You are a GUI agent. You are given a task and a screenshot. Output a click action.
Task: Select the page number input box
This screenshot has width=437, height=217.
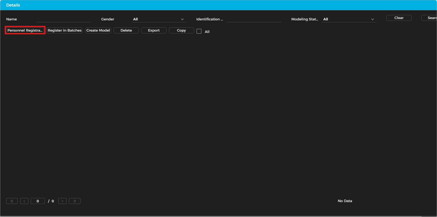pos(38,201)
